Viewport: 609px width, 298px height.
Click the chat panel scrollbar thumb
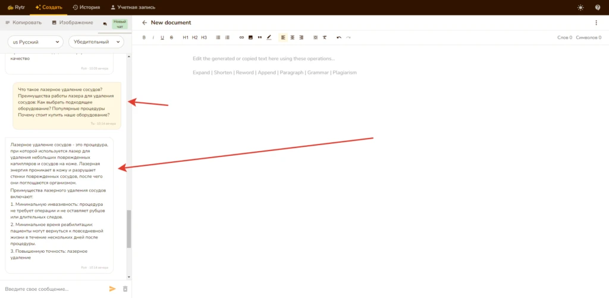[x=129, y=229]
